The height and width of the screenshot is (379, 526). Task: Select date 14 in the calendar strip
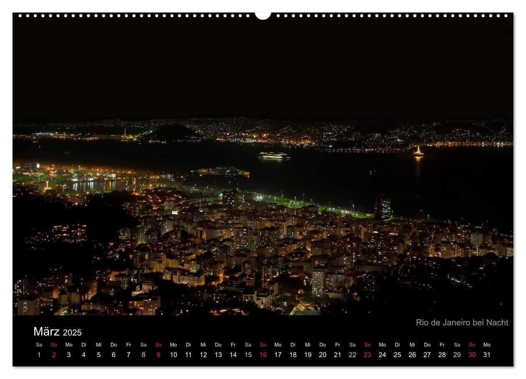pyautogui.click(x=233, y=355)
